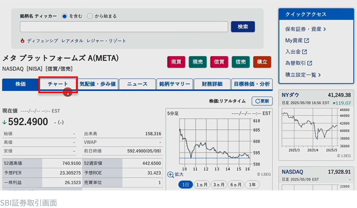Click the NASDAQ value 17,928.91

[339, 172]
